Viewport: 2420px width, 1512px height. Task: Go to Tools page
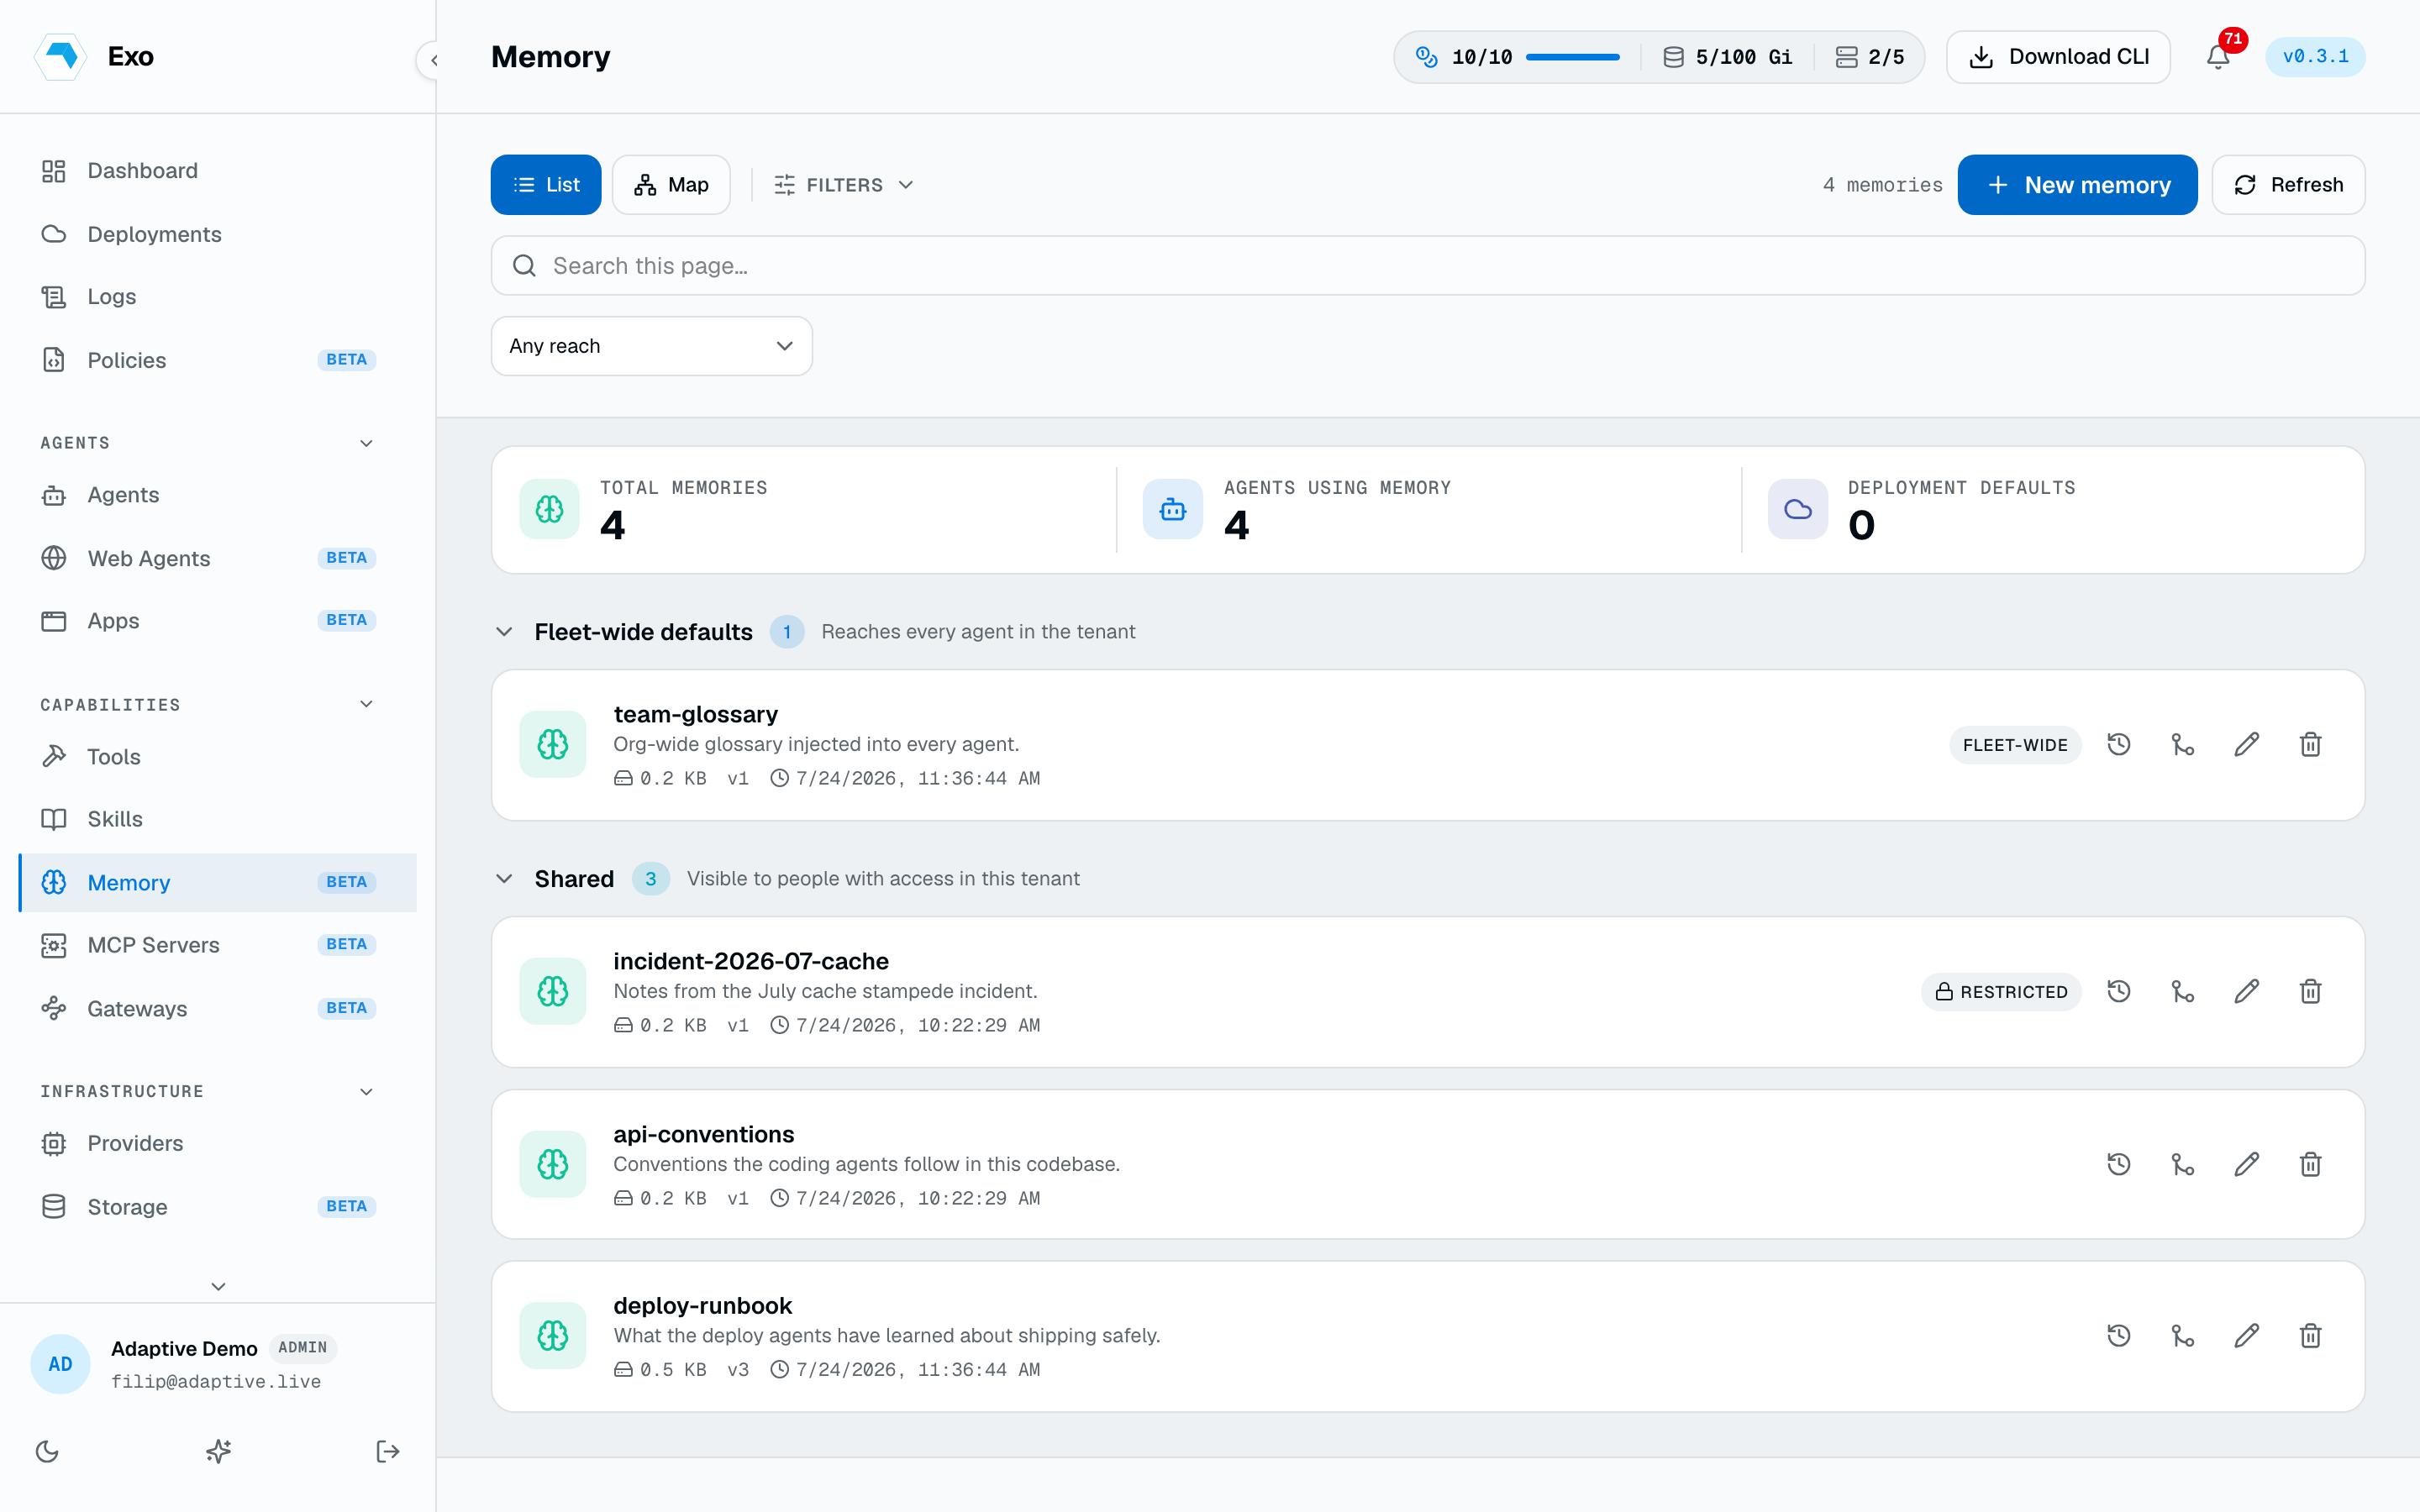click(218, 757)
